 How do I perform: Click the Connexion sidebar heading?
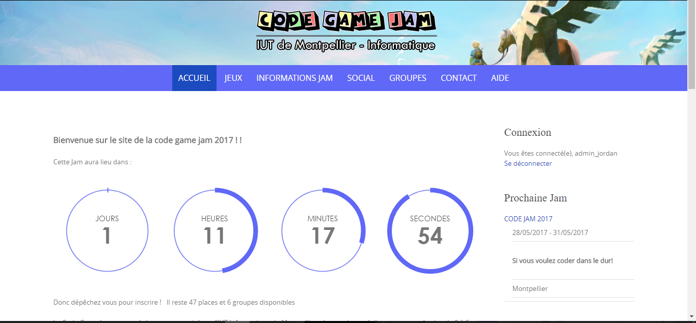tap(528, 132)
